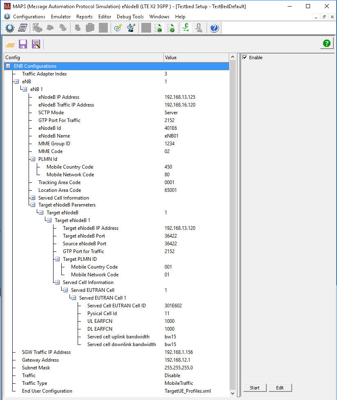Open the Emulator menu
337x400 pixels.
pos(60,17)
